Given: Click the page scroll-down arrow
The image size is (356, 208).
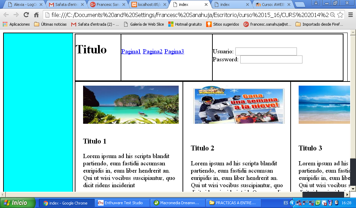Looking at the screenshot, I should 353,189.
